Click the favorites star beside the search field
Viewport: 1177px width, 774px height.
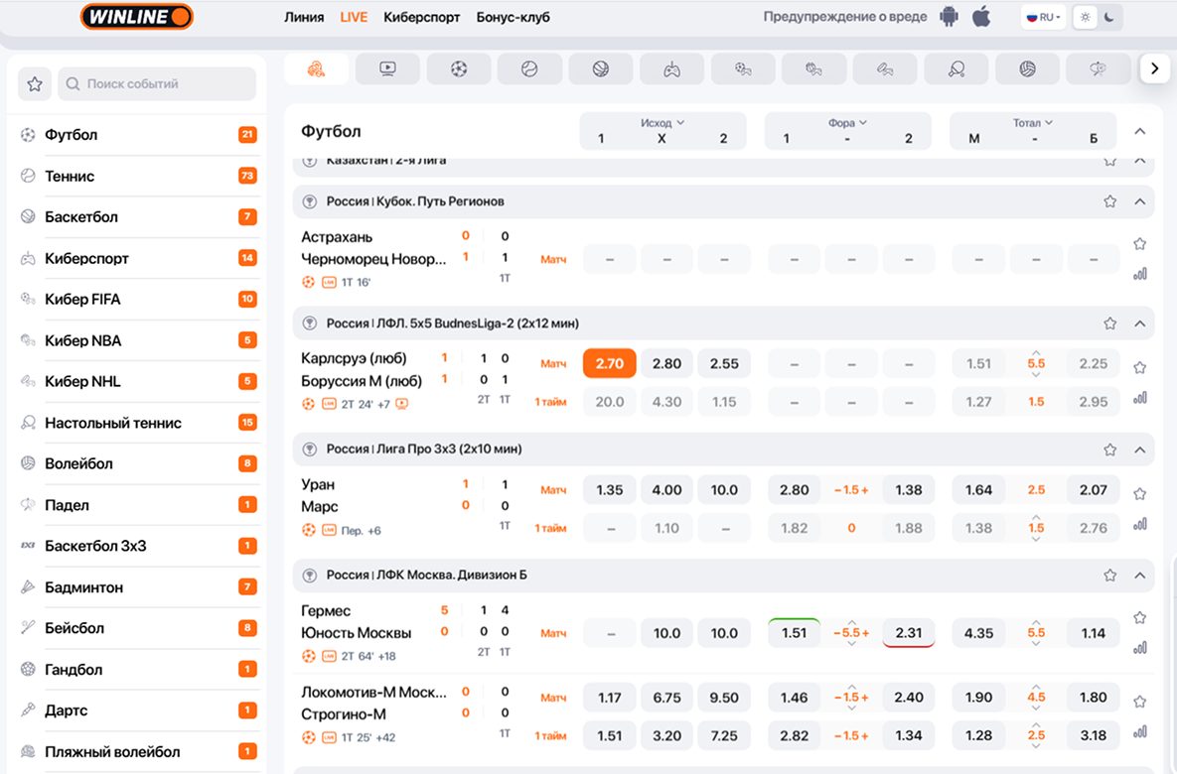click(x=35, y=84)
